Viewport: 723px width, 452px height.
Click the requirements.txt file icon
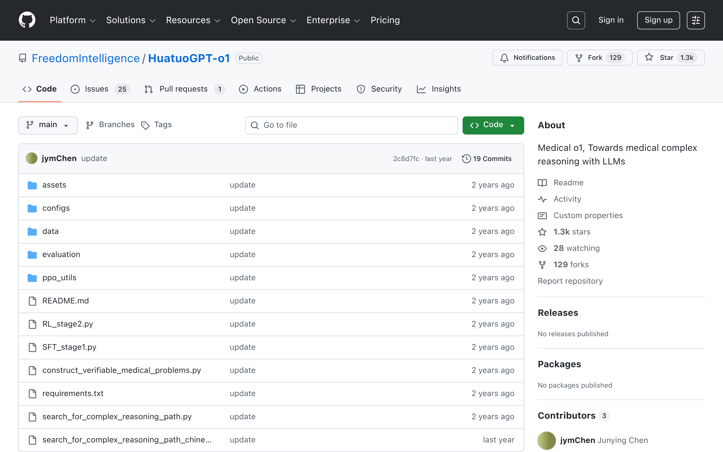(x=32, y=394)
